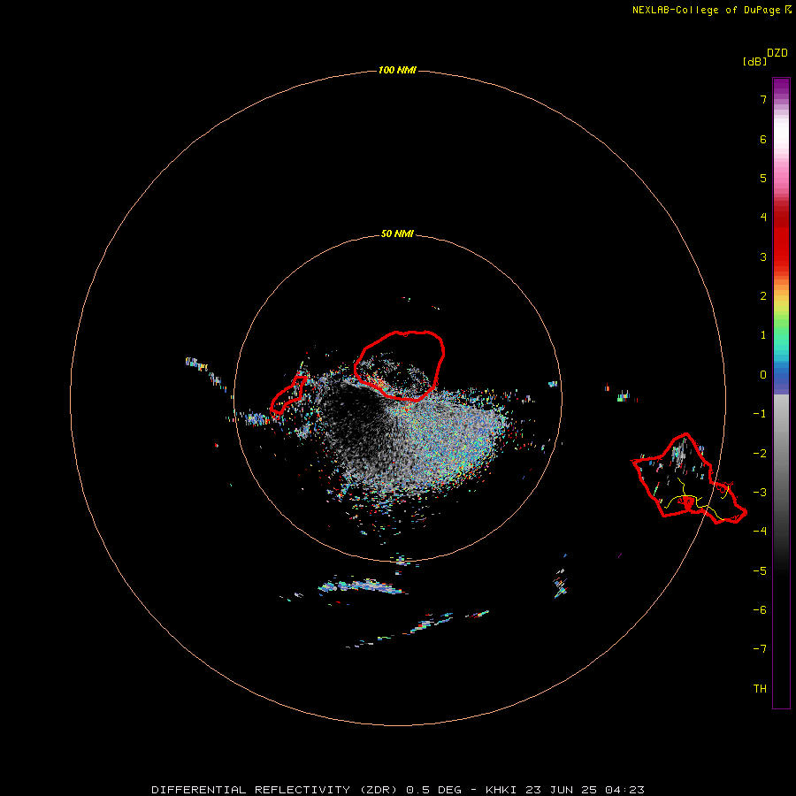Click the NEXLAB-College of DuPage credit text
796x796 pixels.
712,10
